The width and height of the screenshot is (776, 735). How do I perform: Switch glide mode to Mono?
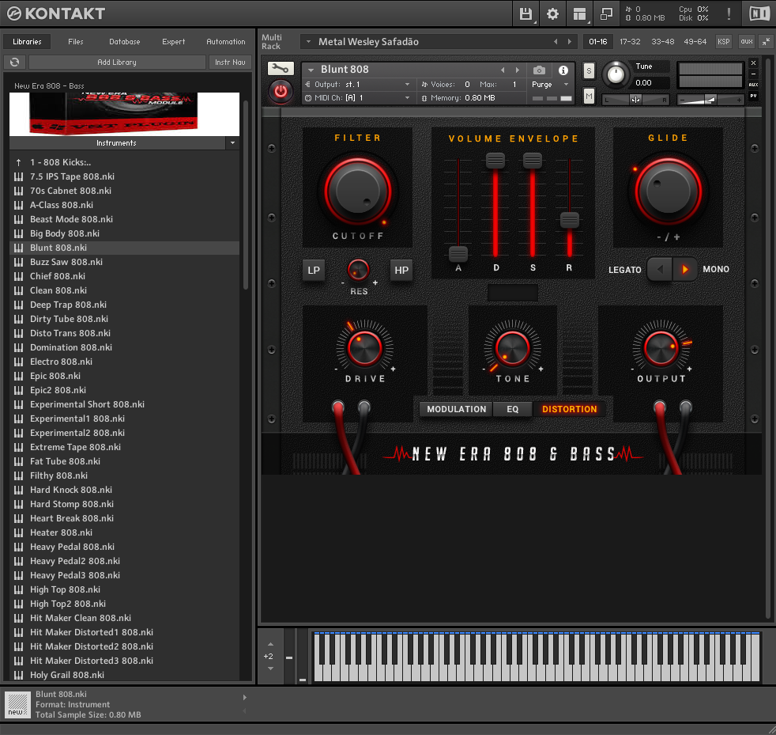click(685, 269)
